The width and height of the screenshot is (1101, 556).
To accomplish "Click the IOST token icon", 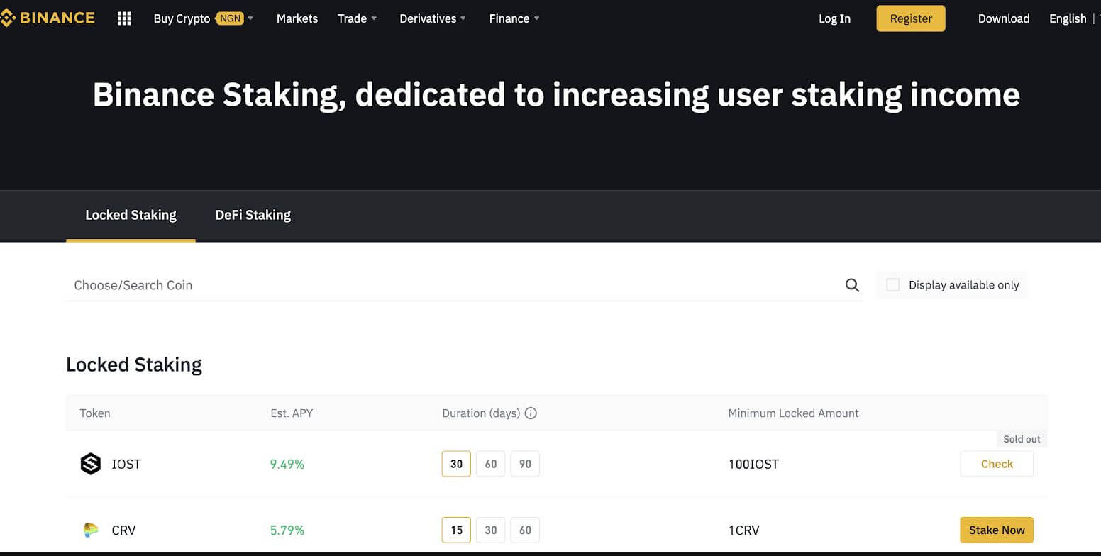I will pos(91,464).
